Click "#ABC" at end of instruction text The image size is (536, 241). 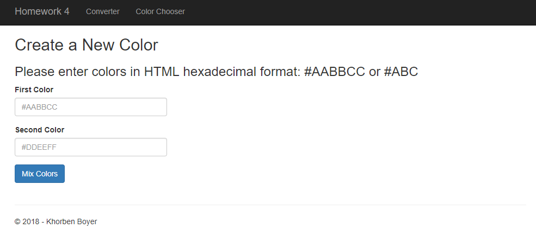click(x=401, y=72)
